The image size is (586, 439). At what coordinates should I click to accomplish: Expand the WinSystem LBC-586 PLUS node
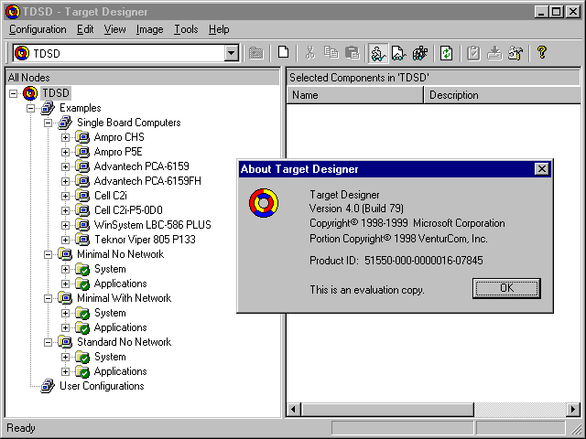(x=65, y=225)
